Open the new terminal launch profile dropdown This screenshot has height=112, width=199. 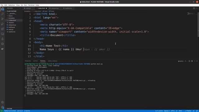click(x=187, y=61)
